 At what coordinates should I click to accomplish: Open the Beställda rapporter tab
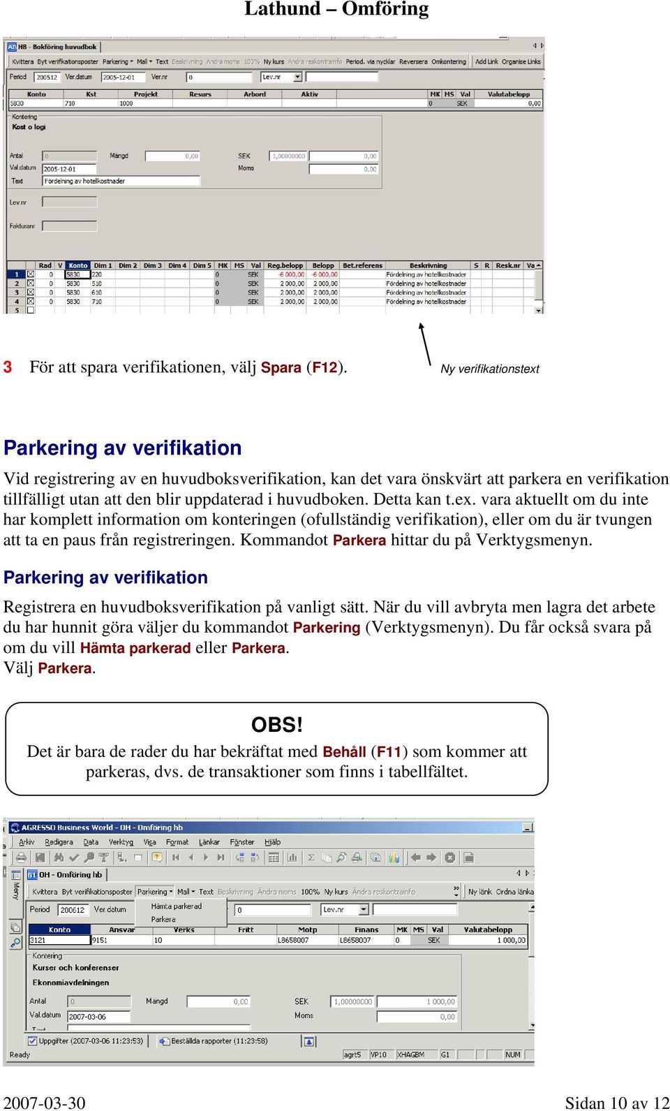(214, 1040)
